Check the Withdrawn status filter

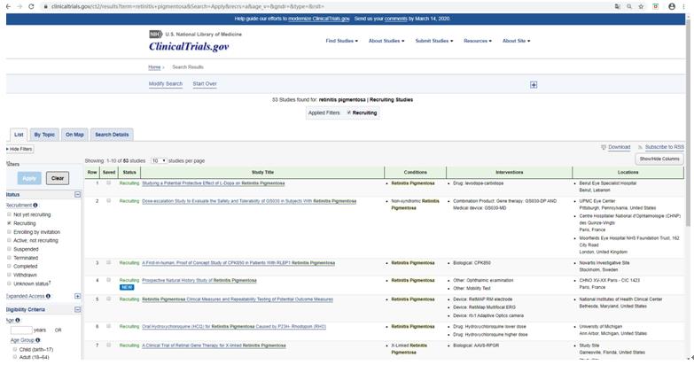[x=9, y=275]
